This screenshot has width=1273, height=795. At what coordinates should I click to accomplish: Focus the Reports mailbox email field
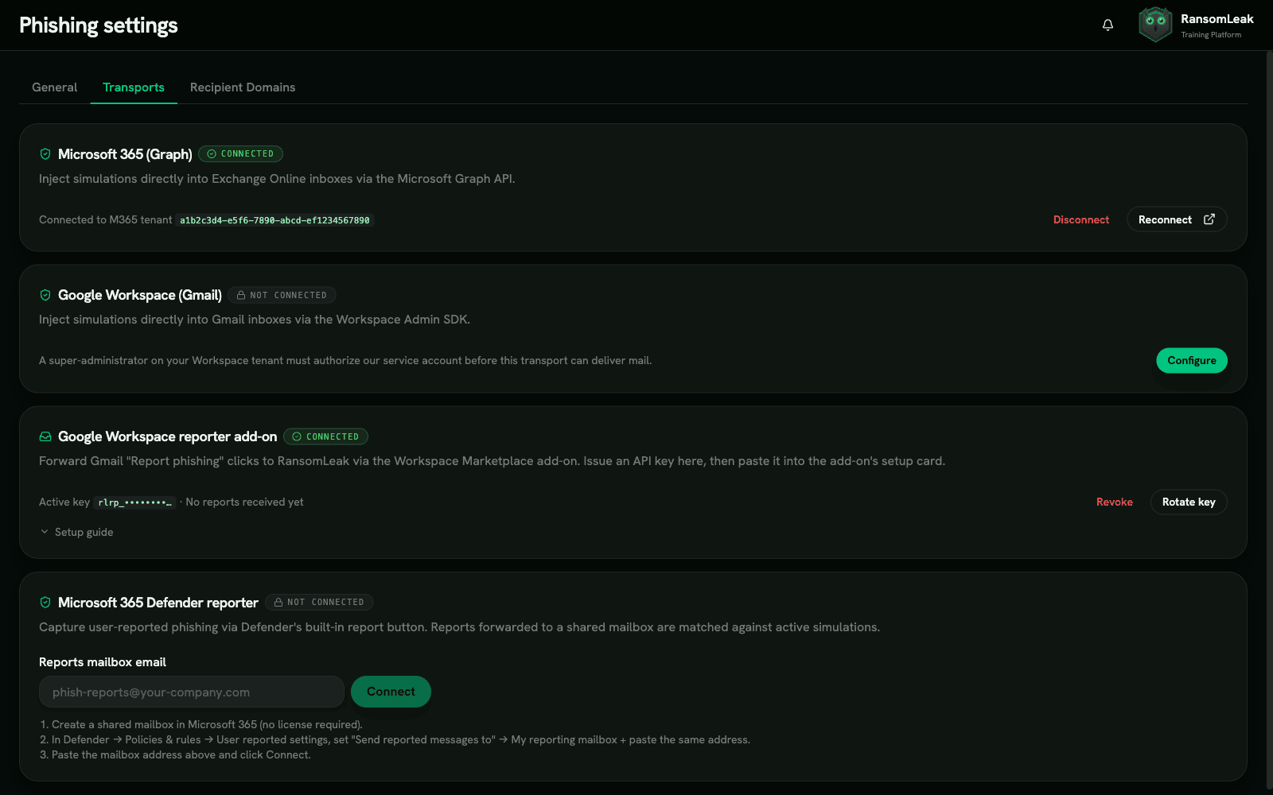(x=192, y=692)
